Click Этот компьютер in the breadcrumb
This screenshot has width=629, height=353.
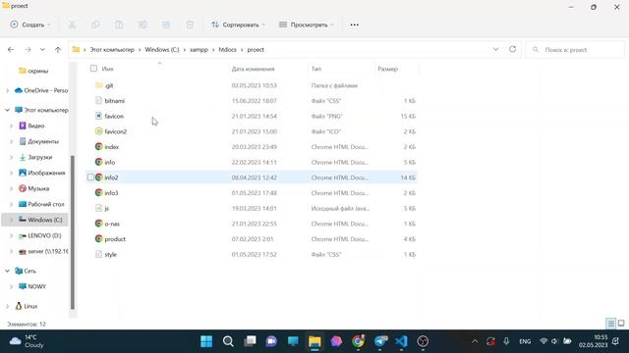coord(112,50)
